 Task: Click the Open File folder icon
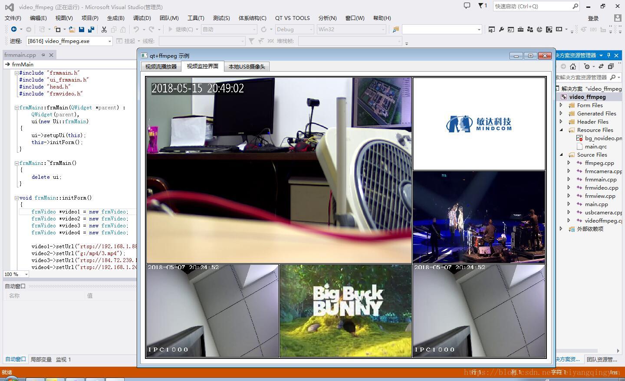(72, 30)
